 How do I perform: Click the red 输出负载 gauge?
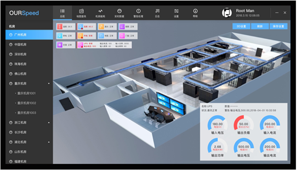tap(244, 126)
